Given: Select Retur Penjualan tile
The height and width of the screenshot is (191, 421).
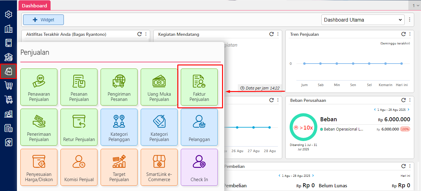Looking at the screenshot, I should click(x=79, y=127).
